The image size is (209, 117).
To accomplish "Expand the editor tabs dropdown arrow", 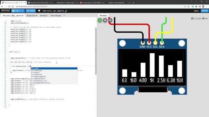I will [x=64, y=16].
